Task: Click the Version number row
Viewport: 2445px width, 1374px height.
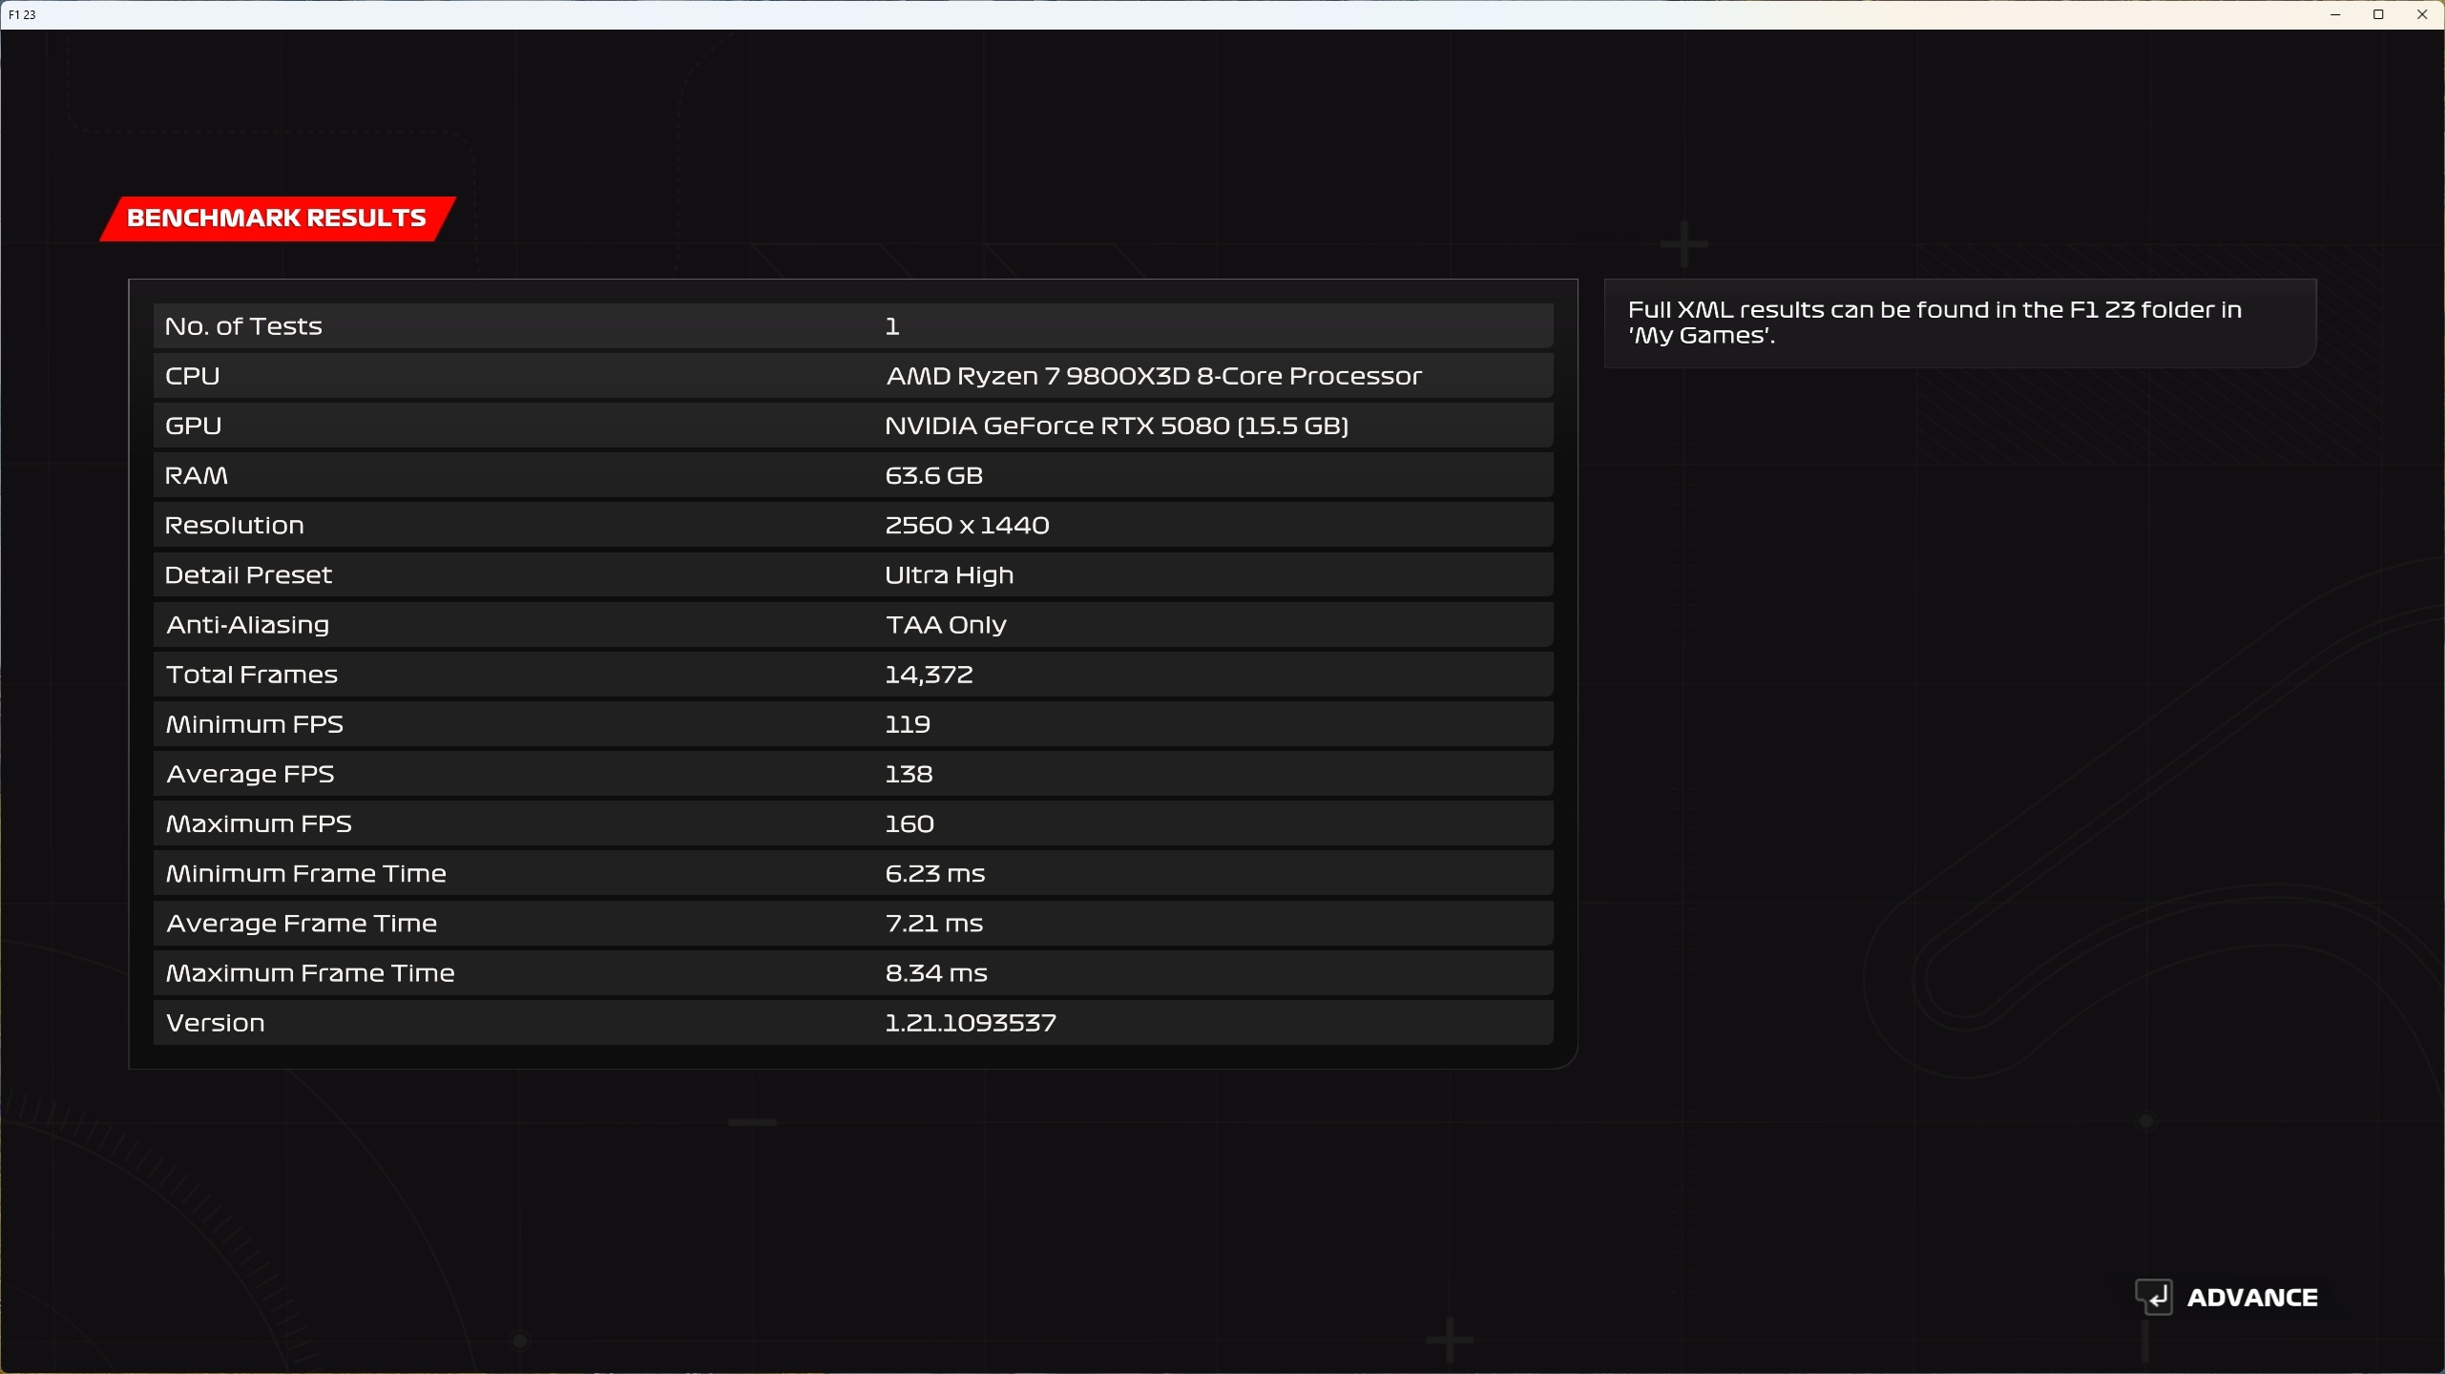Action: click(852, 1023)
